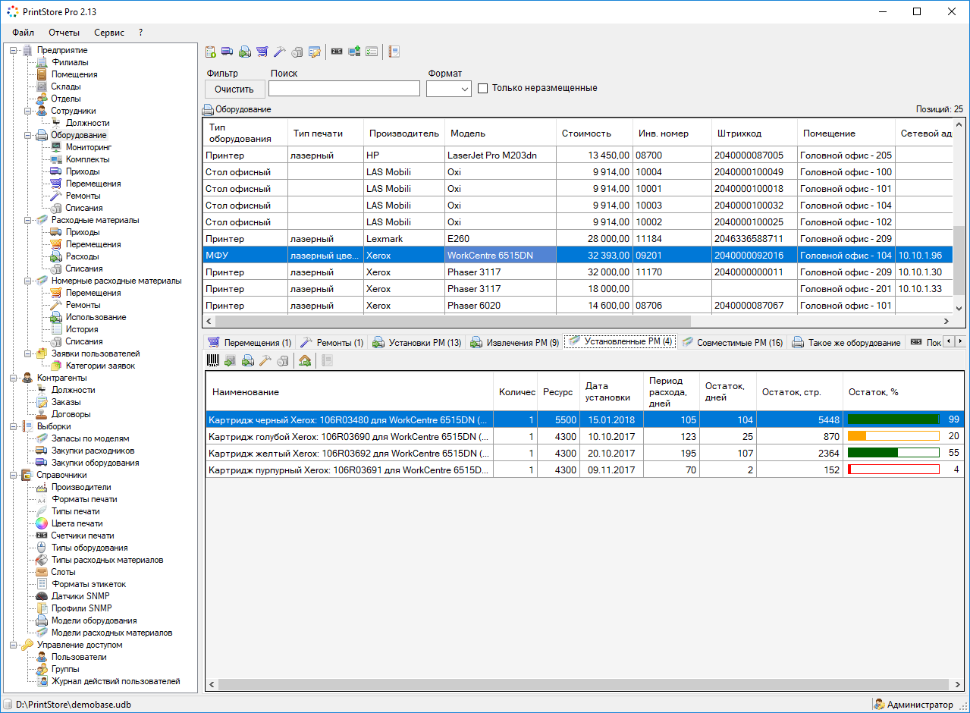Click the red progress bar for the purple cartridge
Image resolution: width=970 pixels, height=713 pixels.
(893, 470)
